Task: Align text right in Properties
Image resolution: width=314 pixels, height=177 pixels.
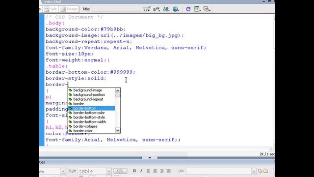Action: tap(162, 171)
